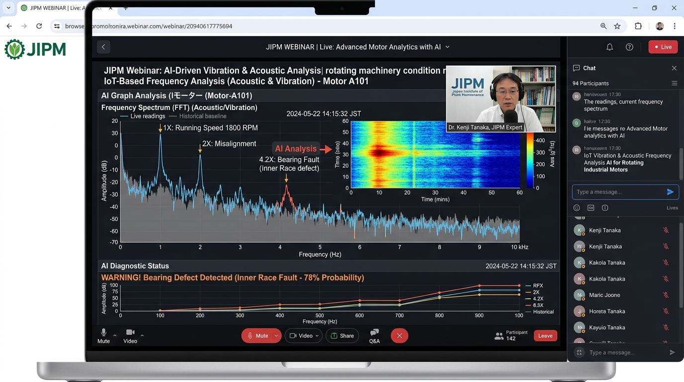Open a new browser tab
684x382 pixels.
coord(126,8)
